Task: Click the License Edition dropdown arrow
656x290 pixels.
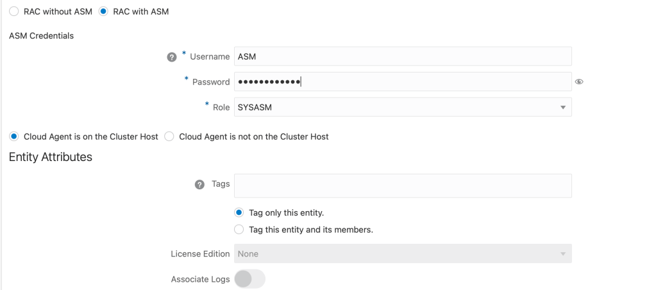Action: click(563, 254)
